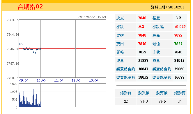Screen dimensions: 193x114
Task: Click the 最高 value 7872
Action: point(178,35)
